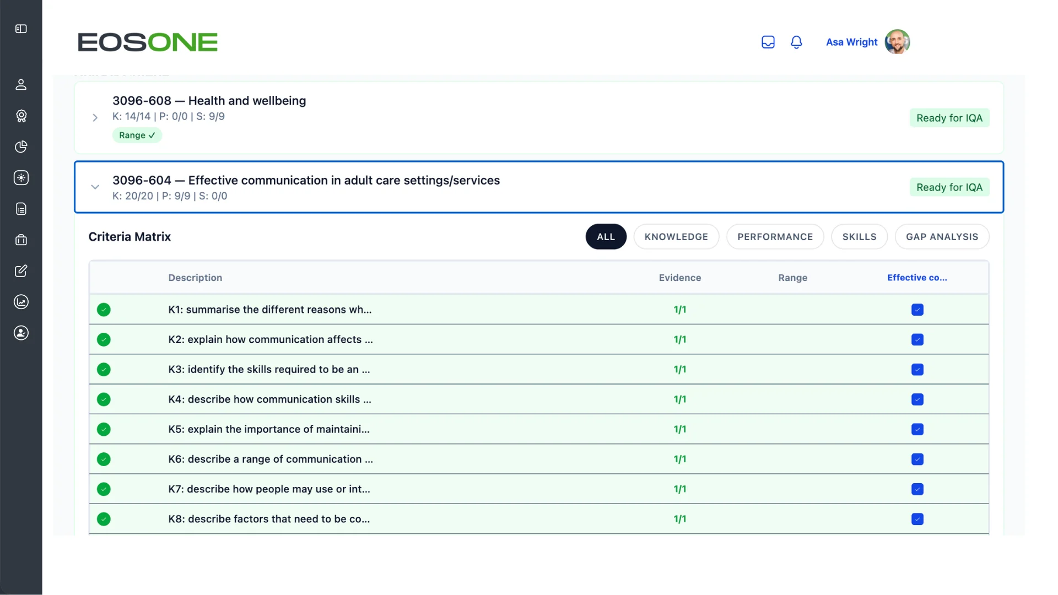Open the document sidebar icon
Screen dimensions: 1058x595
(21, 209)
